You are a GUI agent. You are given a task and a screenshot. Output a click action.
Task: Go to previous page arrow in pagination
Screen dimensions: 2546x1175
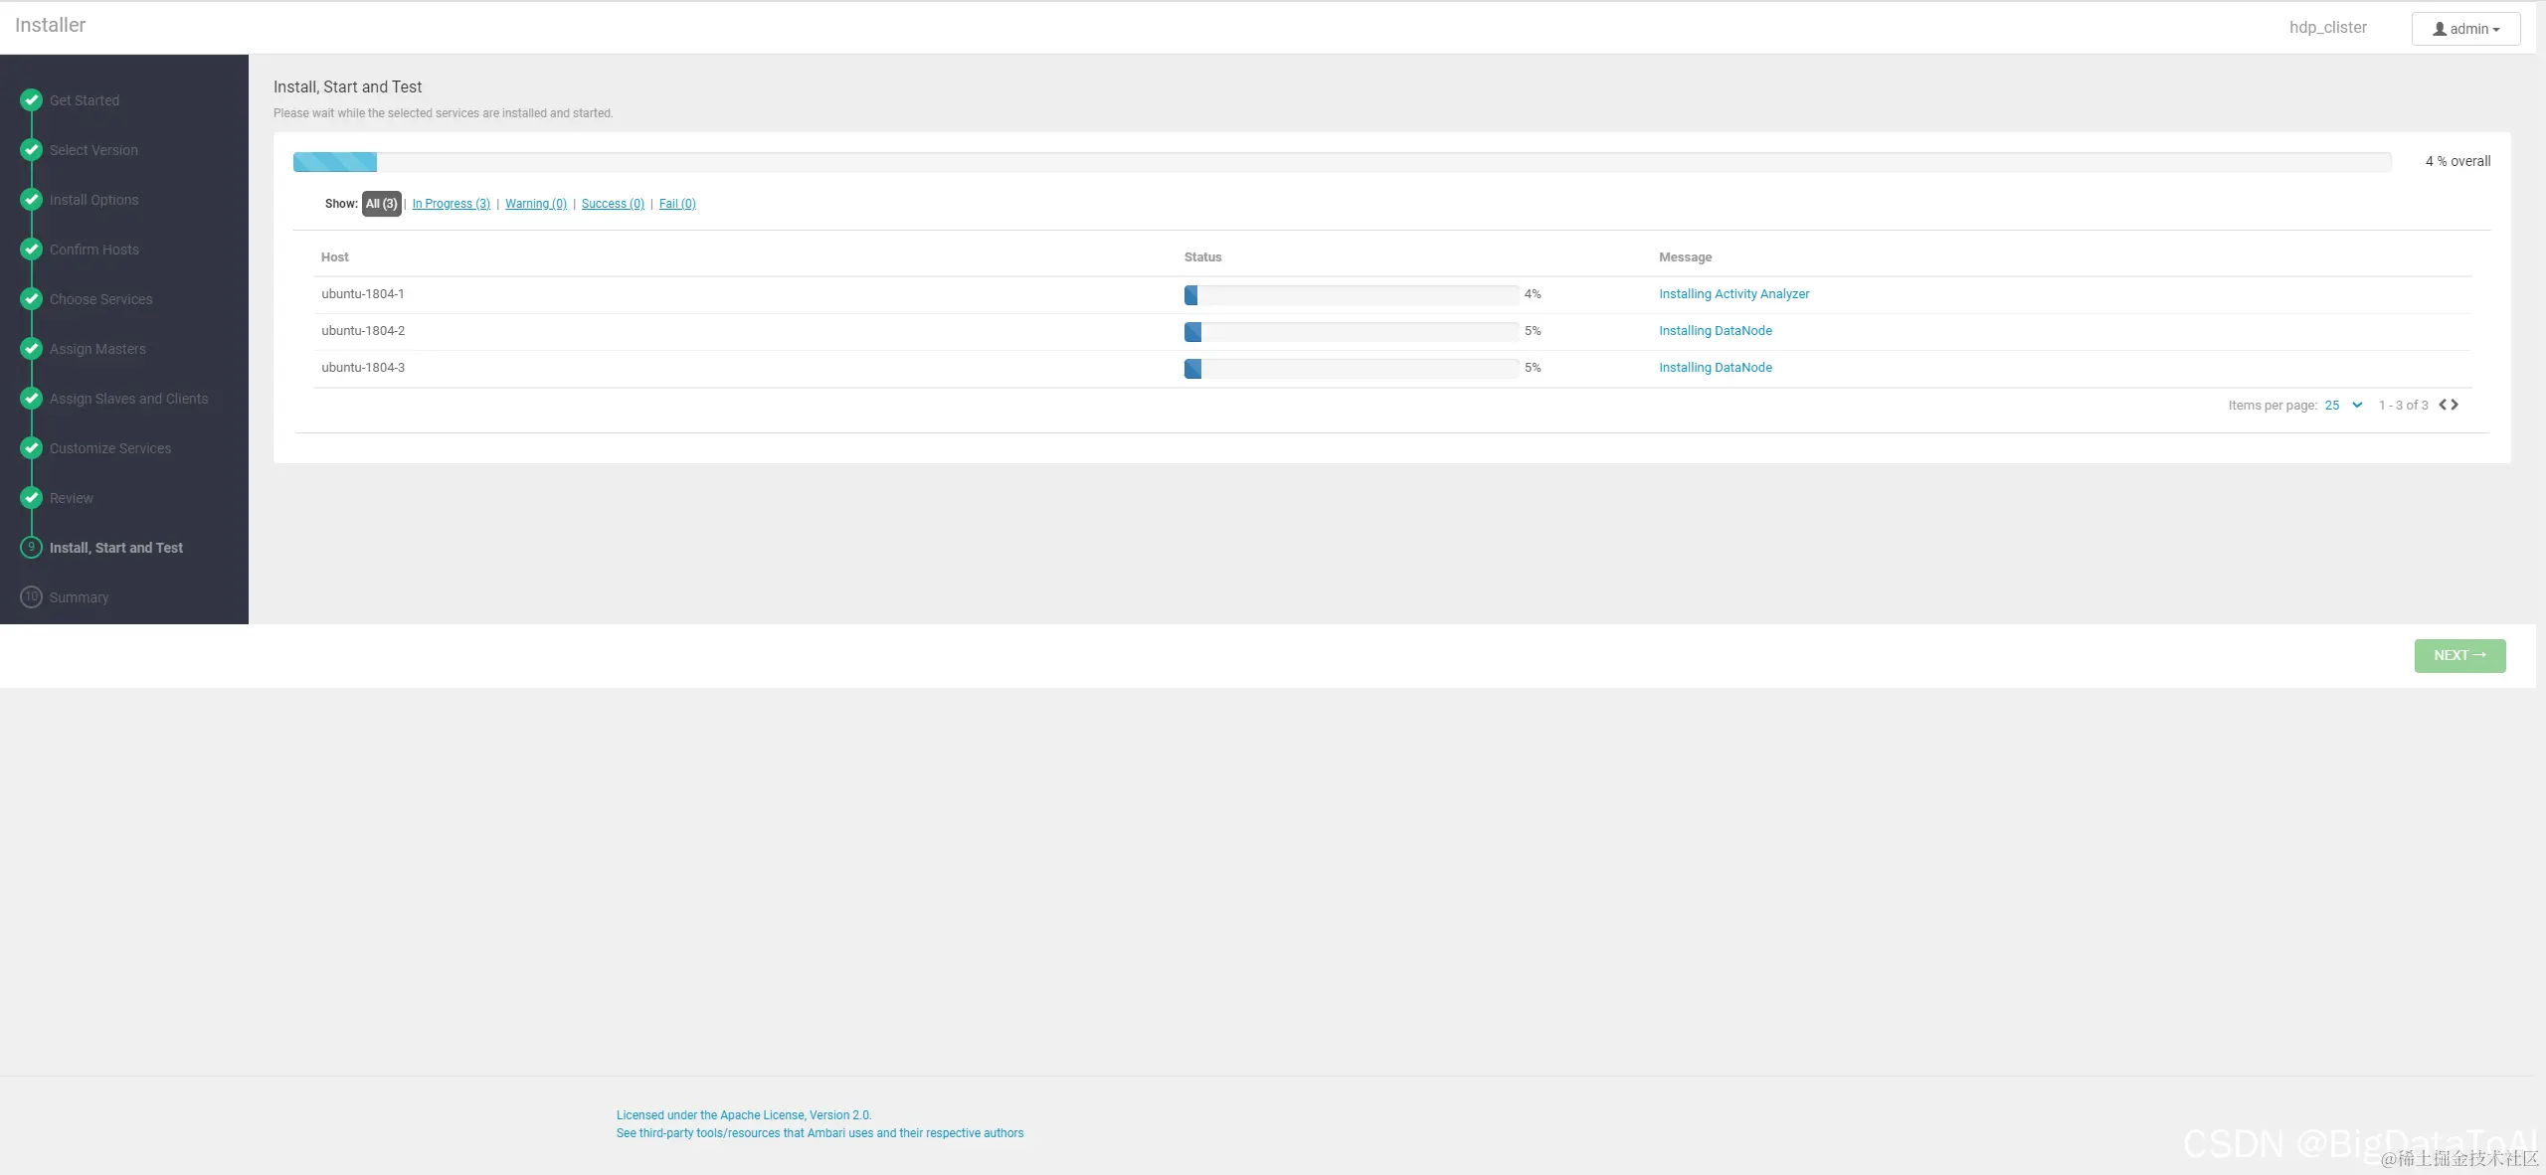[2443, 405]
